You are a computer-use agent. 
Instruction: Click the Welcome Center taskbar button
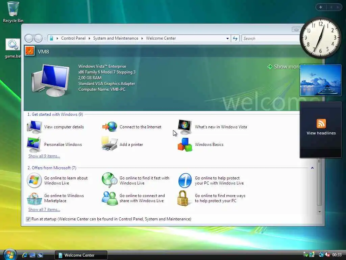click(81, 255)
